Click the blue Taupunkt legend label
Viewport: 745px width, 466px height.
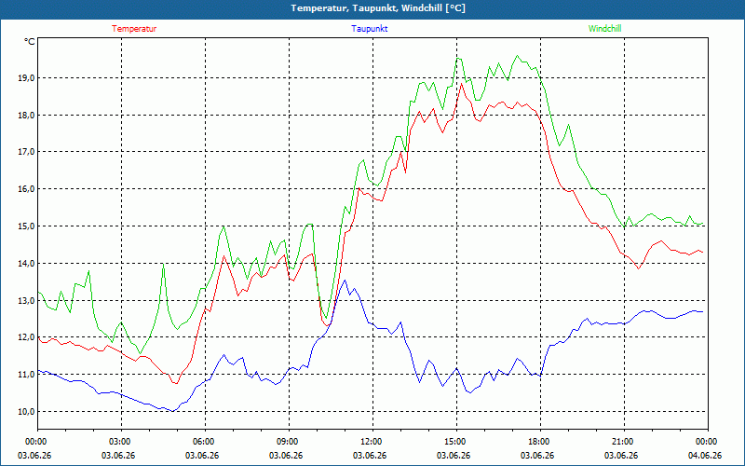click(369, 29)
